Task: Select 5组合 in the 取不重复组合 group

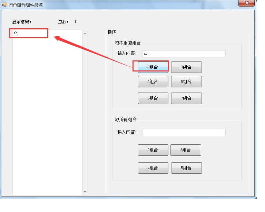Action: click(186, 81)
